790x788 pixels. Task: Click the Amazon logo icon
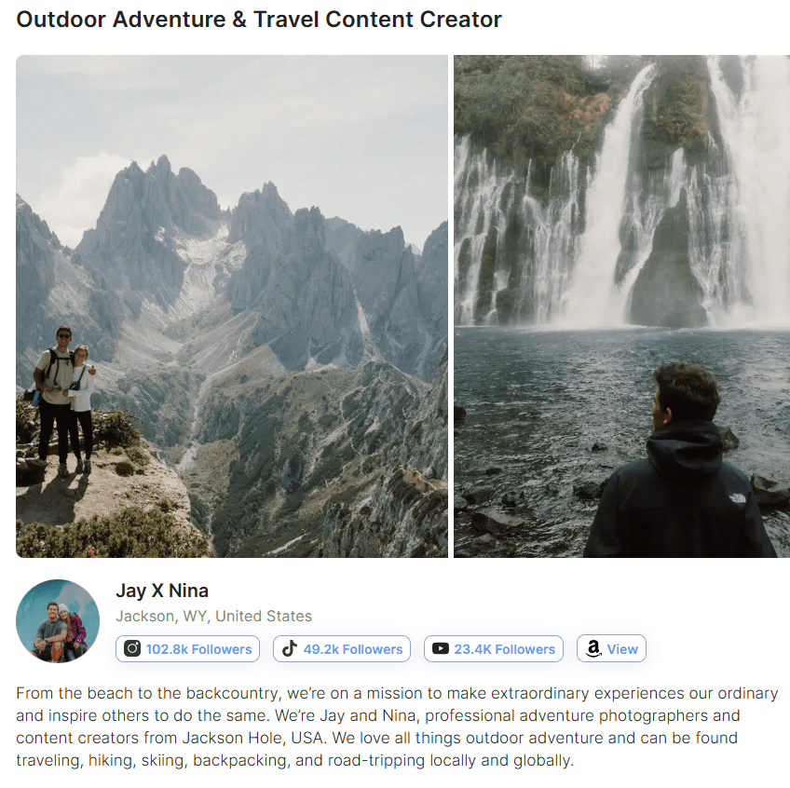tap(593, 648)
